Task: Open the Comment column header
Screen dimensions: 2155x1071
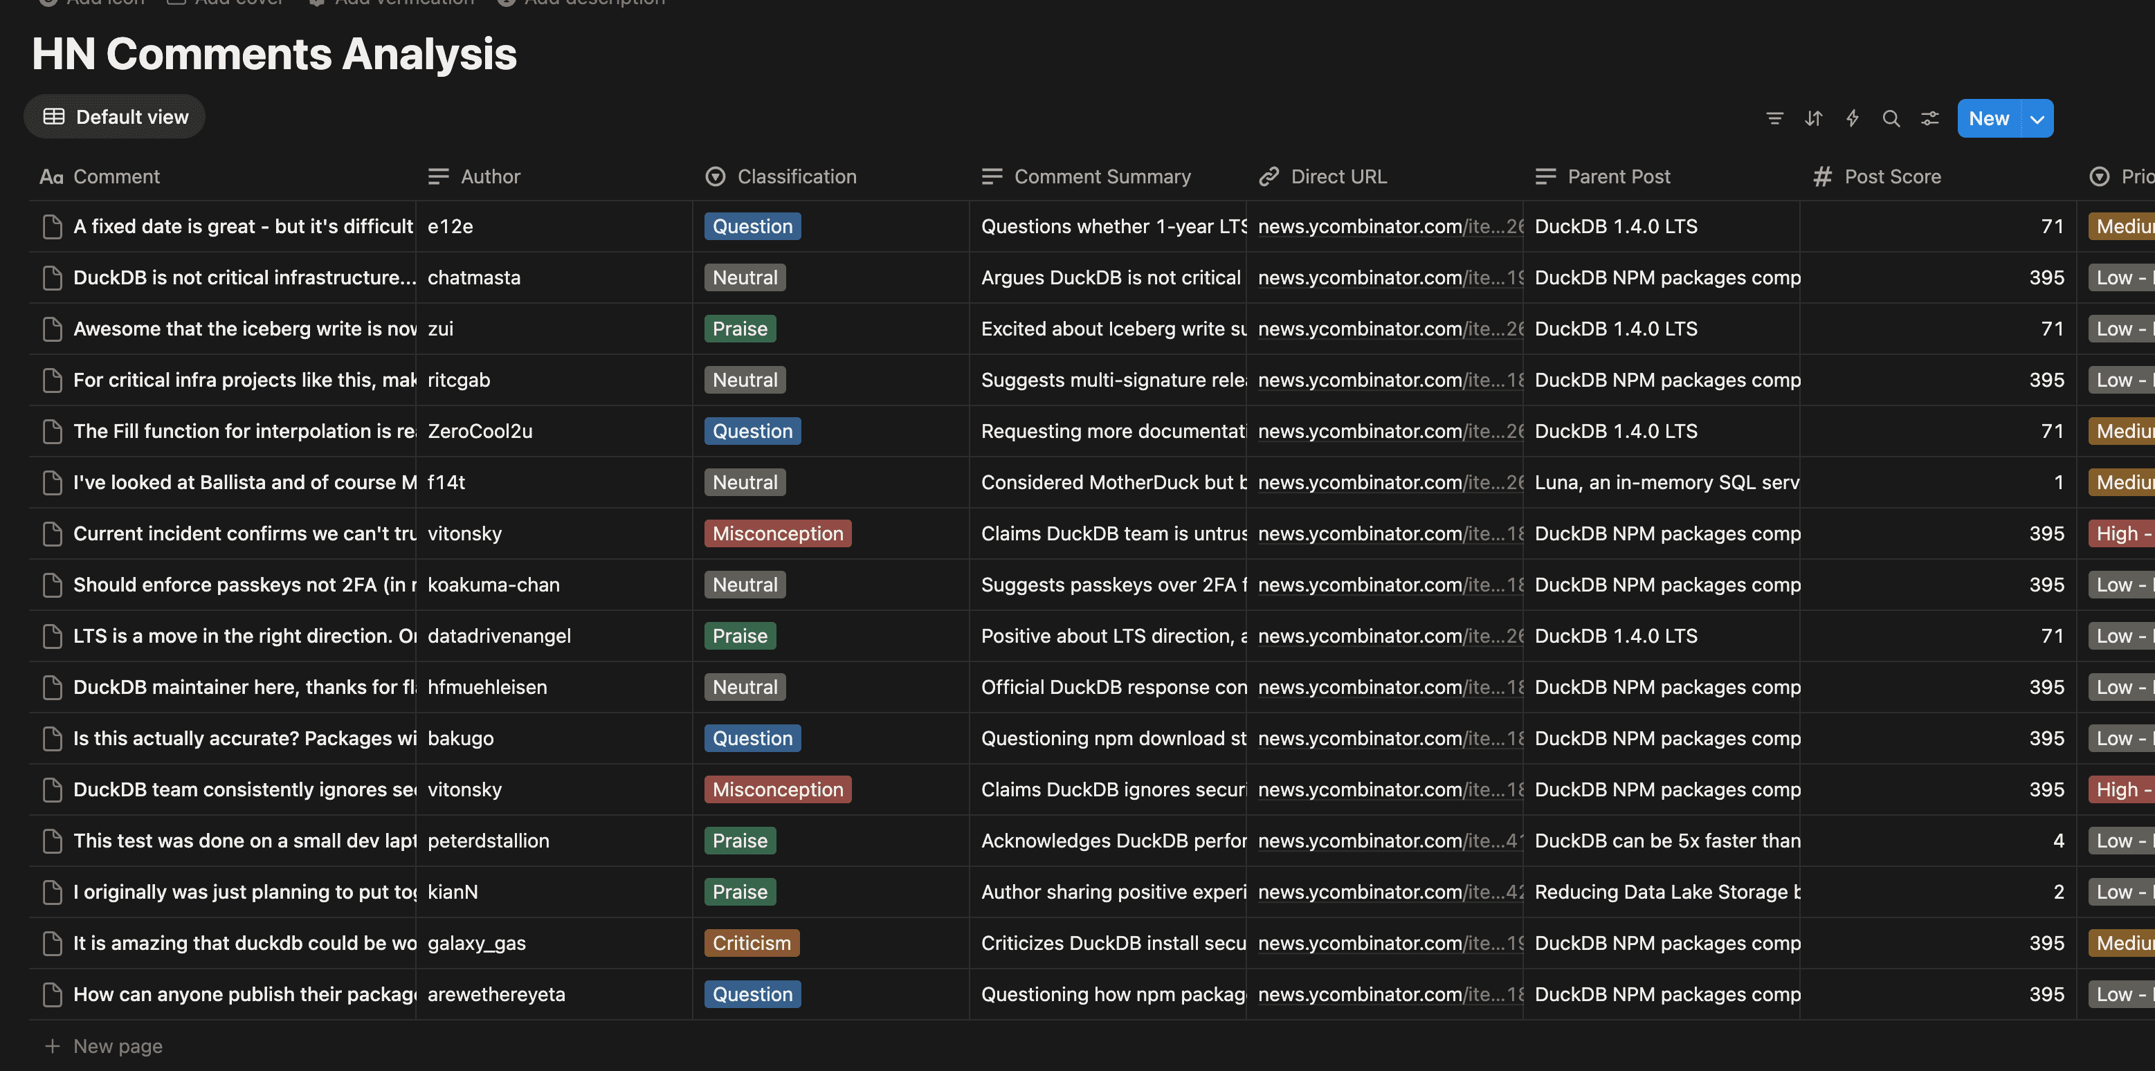Action: pos(116,176)
